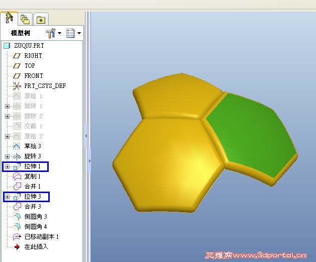Open the folder browser navigator tab
Viewport: 316px width, 262px height.
[25, 19]
